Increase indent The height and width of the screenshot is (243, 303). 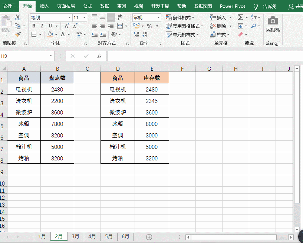point(103,34)
